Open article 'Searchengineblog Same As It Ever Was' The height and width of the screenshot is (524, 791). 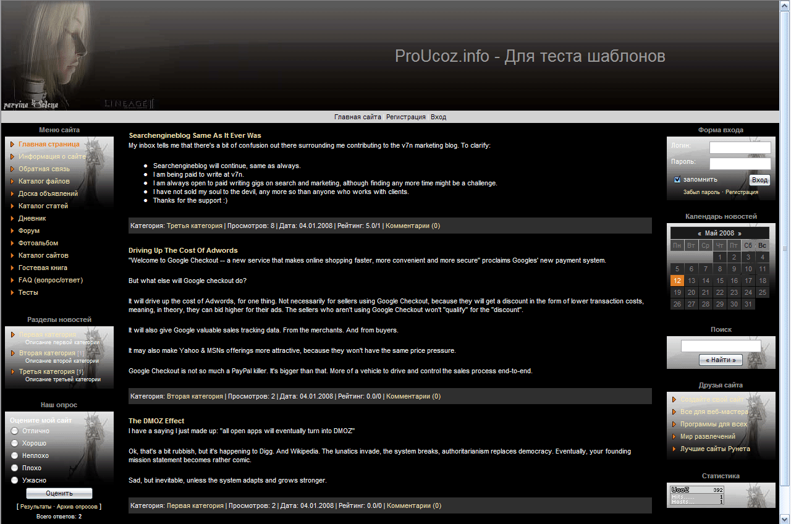tap(195, 135)
